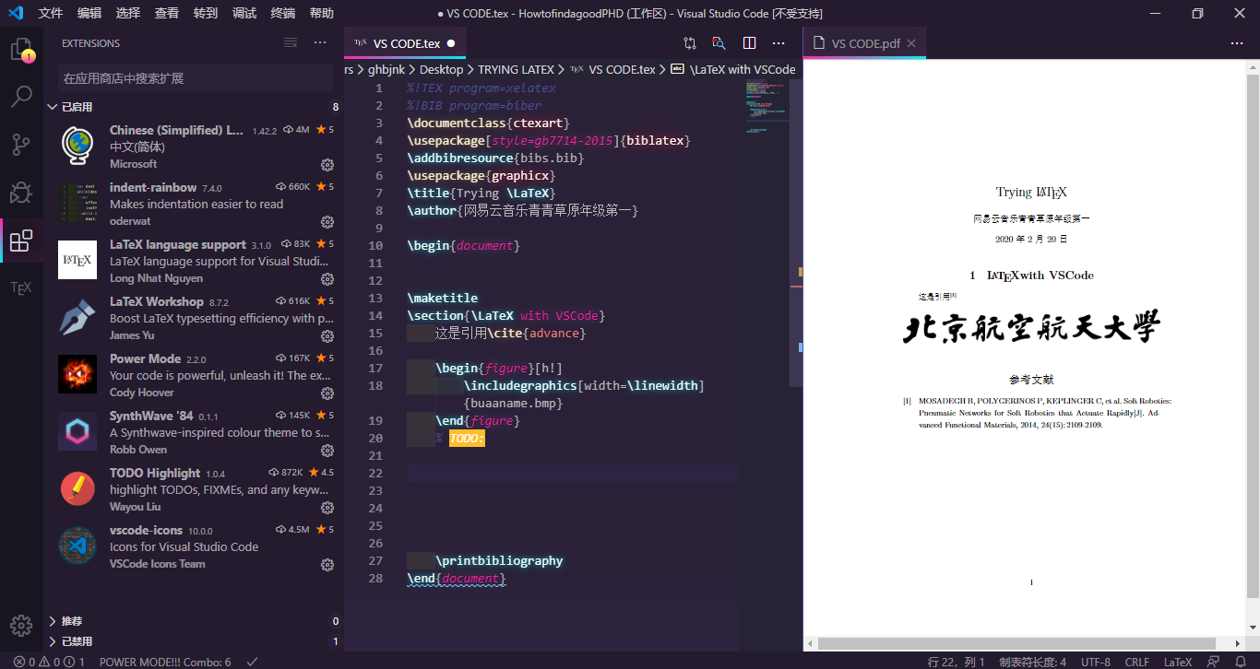Image resolution: width=1260 pixels, height=669 pixels.
Task: Click the extensions marketplace search box
Action: click(x=196, y=78)
